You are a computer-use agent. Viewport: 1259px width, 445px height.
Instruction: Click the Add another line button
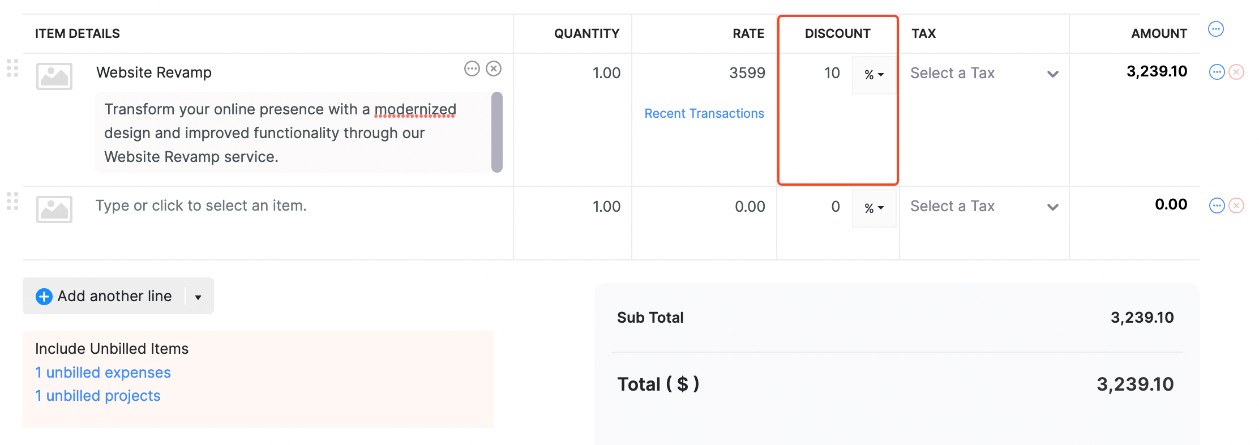tap(105, 296)
